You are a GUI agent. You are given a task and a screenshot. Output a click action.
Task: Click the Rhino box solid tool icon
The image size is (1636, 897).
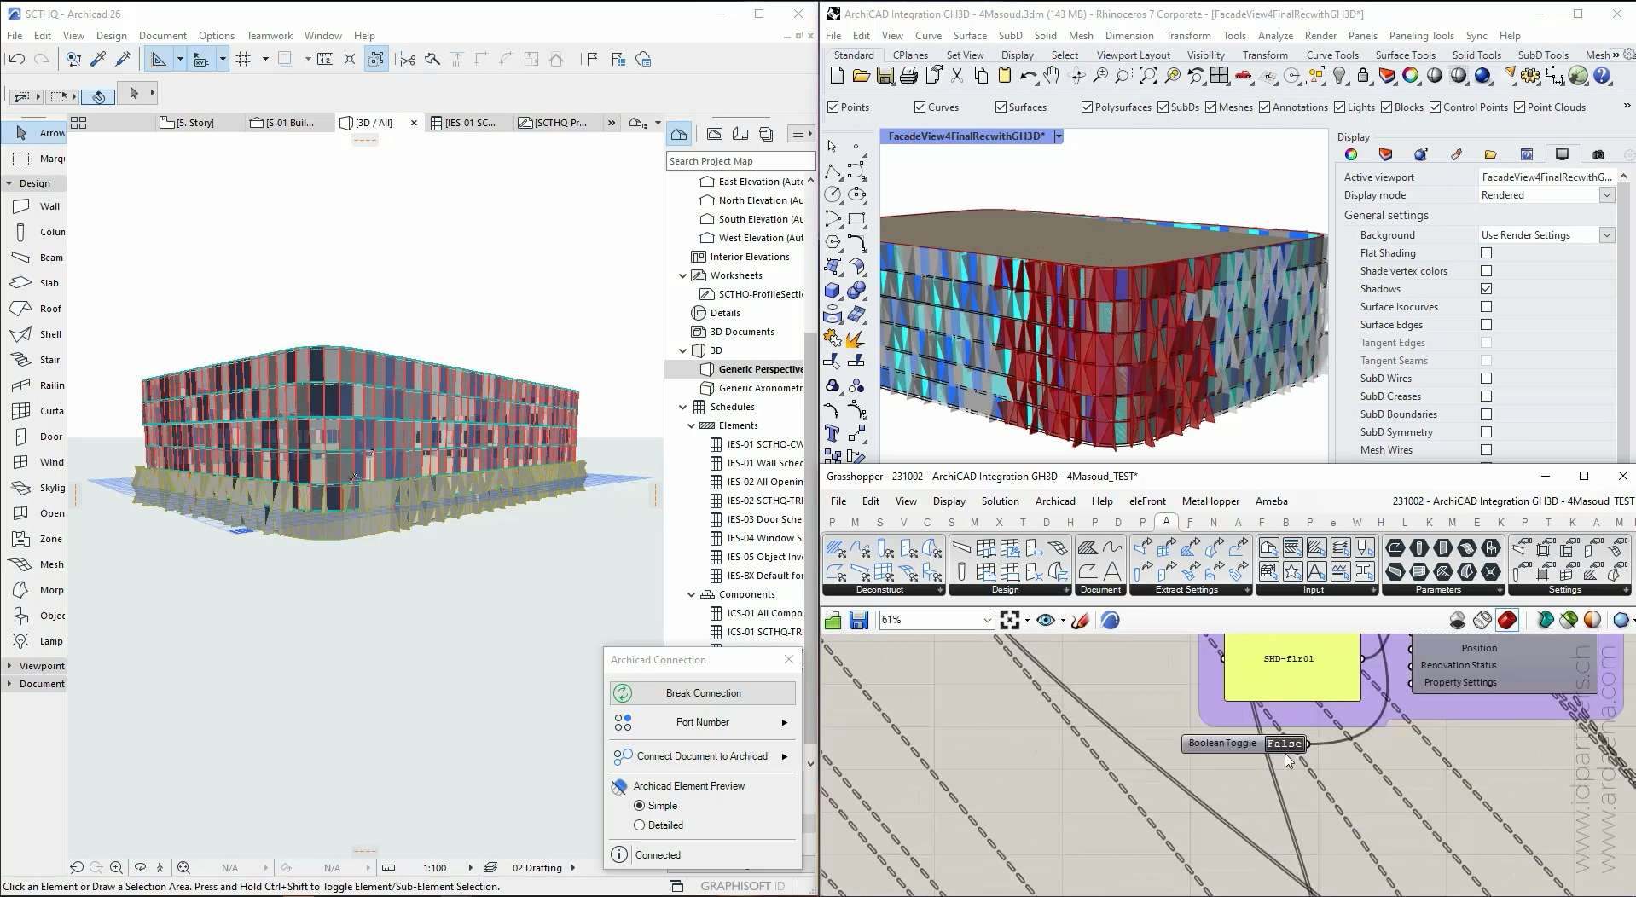(x=833, y=291)
